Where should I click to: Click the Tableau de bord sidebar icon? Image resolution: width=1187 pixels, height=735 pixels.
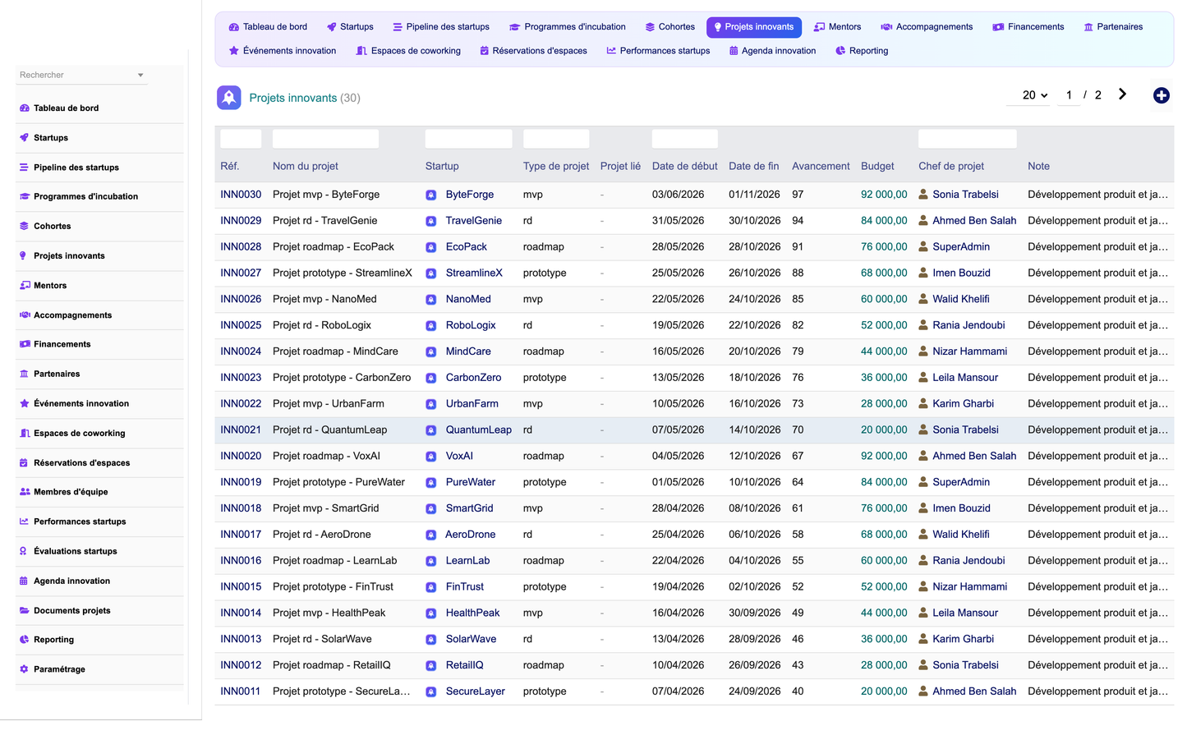click(24, 108)
